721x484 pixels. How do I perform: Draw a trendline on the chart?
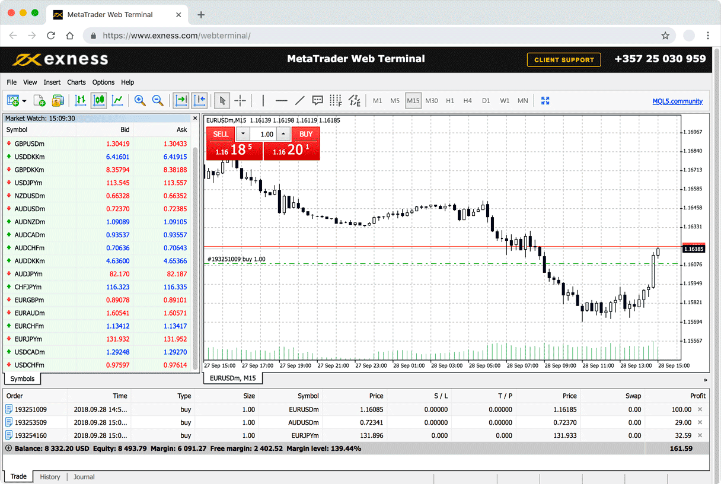coord(300,100)
